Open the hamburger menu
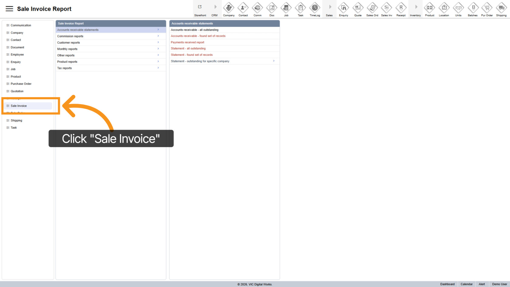 [x=9, y=9]
